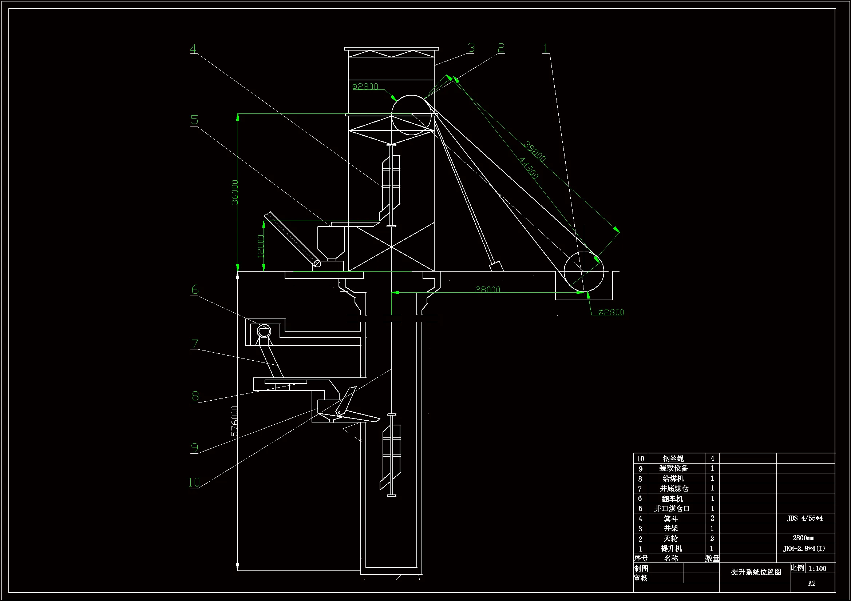Click the 1:100 scale value cell
This screenshot has width=851, height=601.
pos(817,569)
